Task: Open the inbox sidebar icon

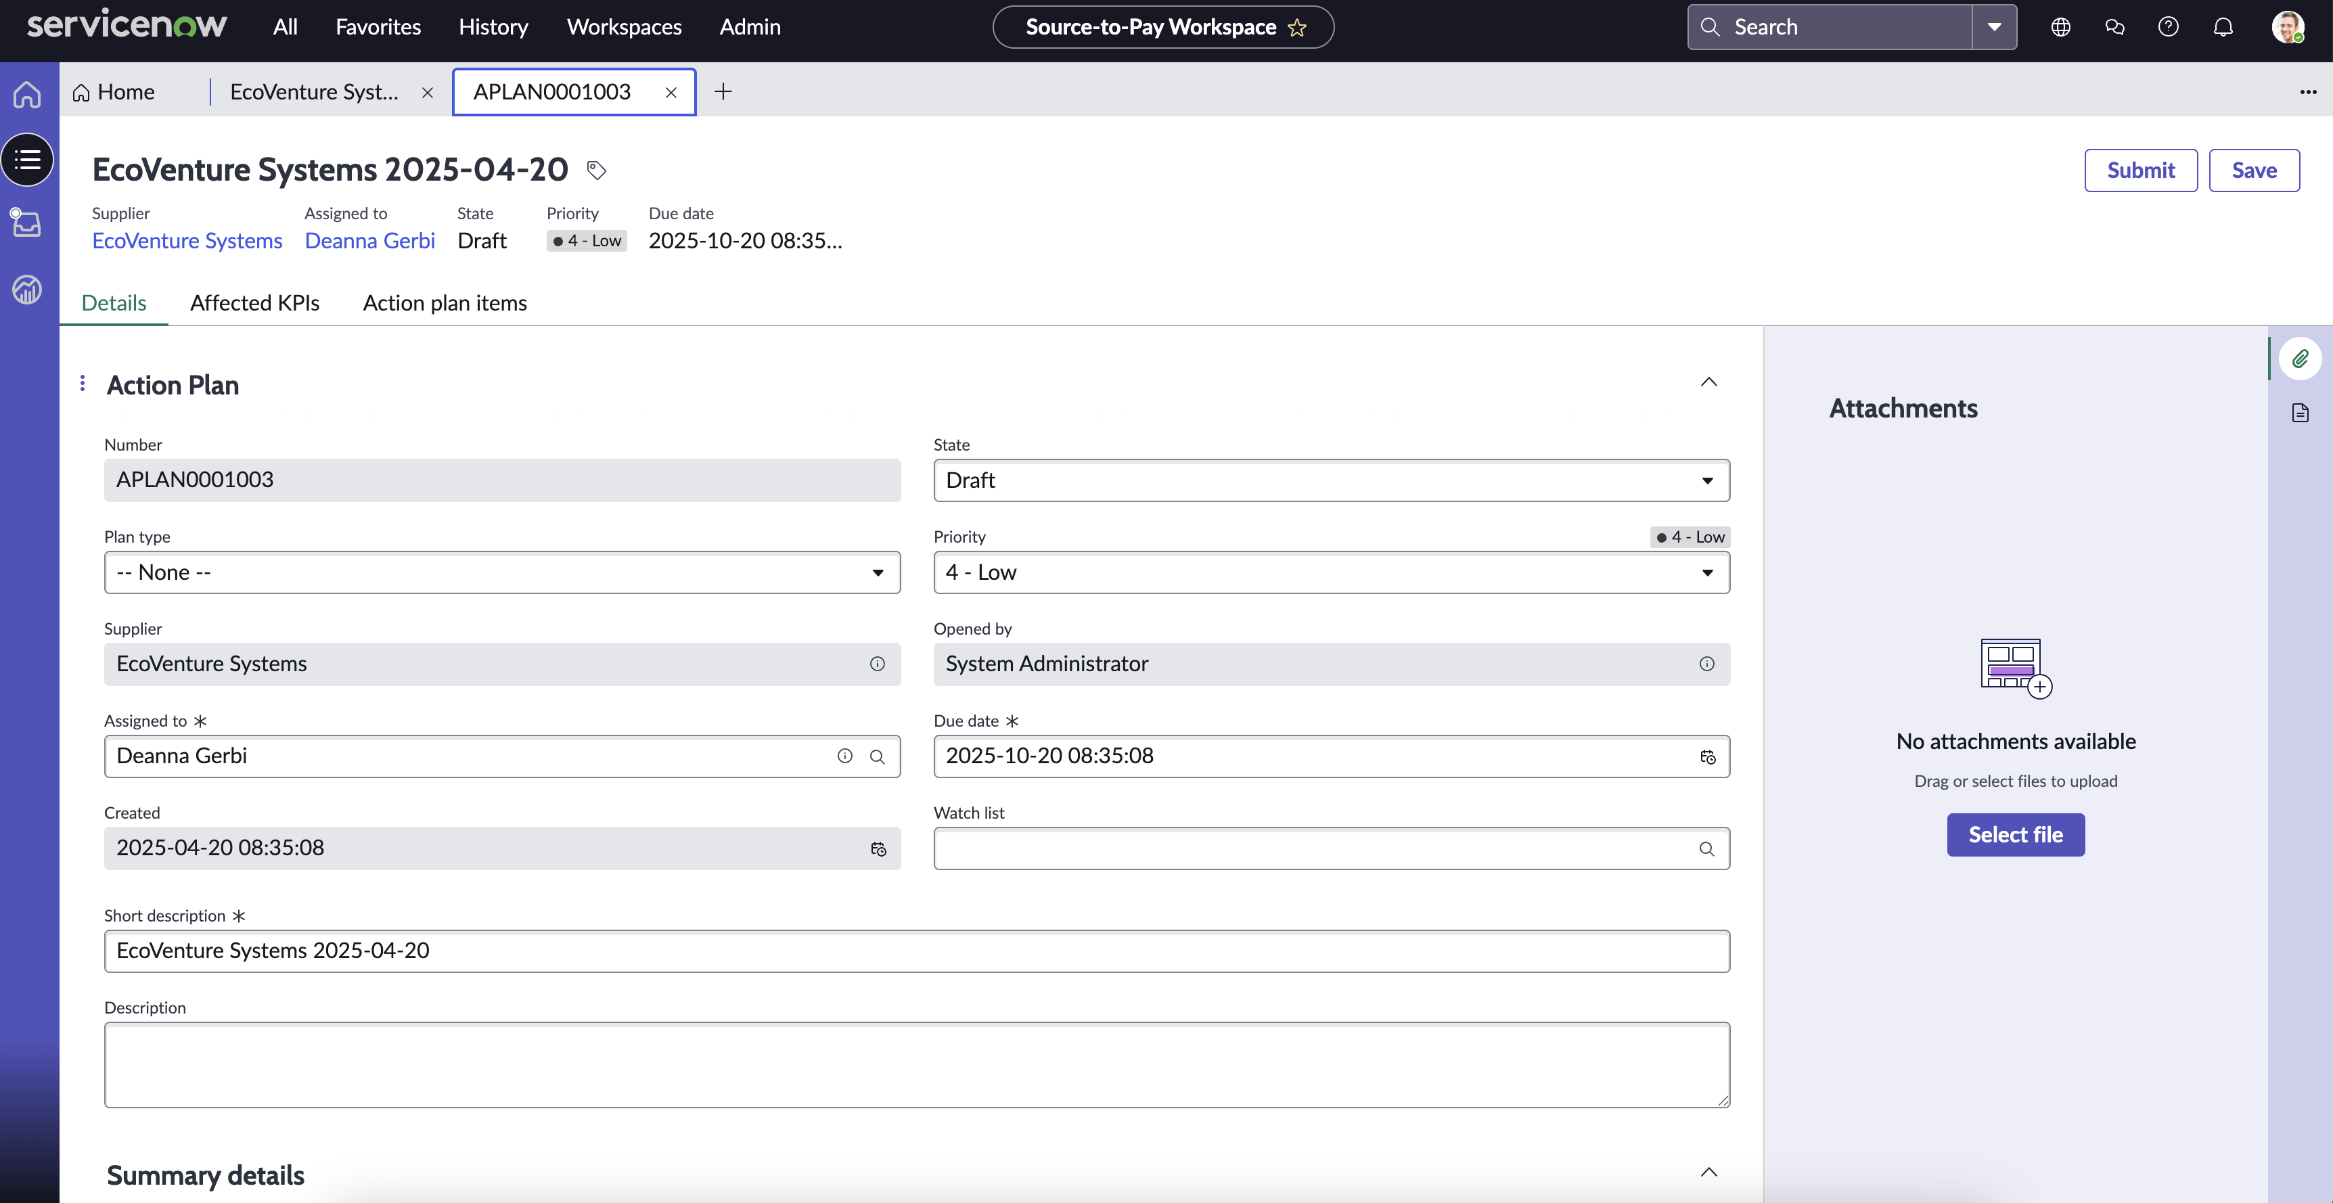Action: [x=27, y=223]
